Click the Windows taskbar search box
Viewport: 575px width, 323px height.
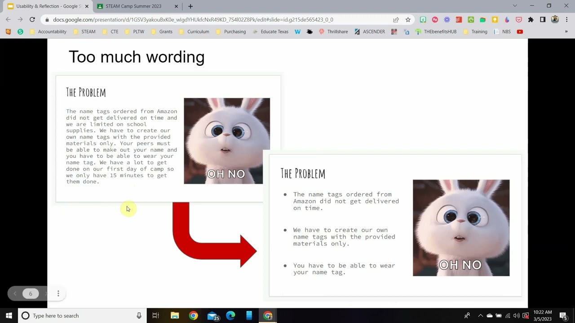click(82, 315)
